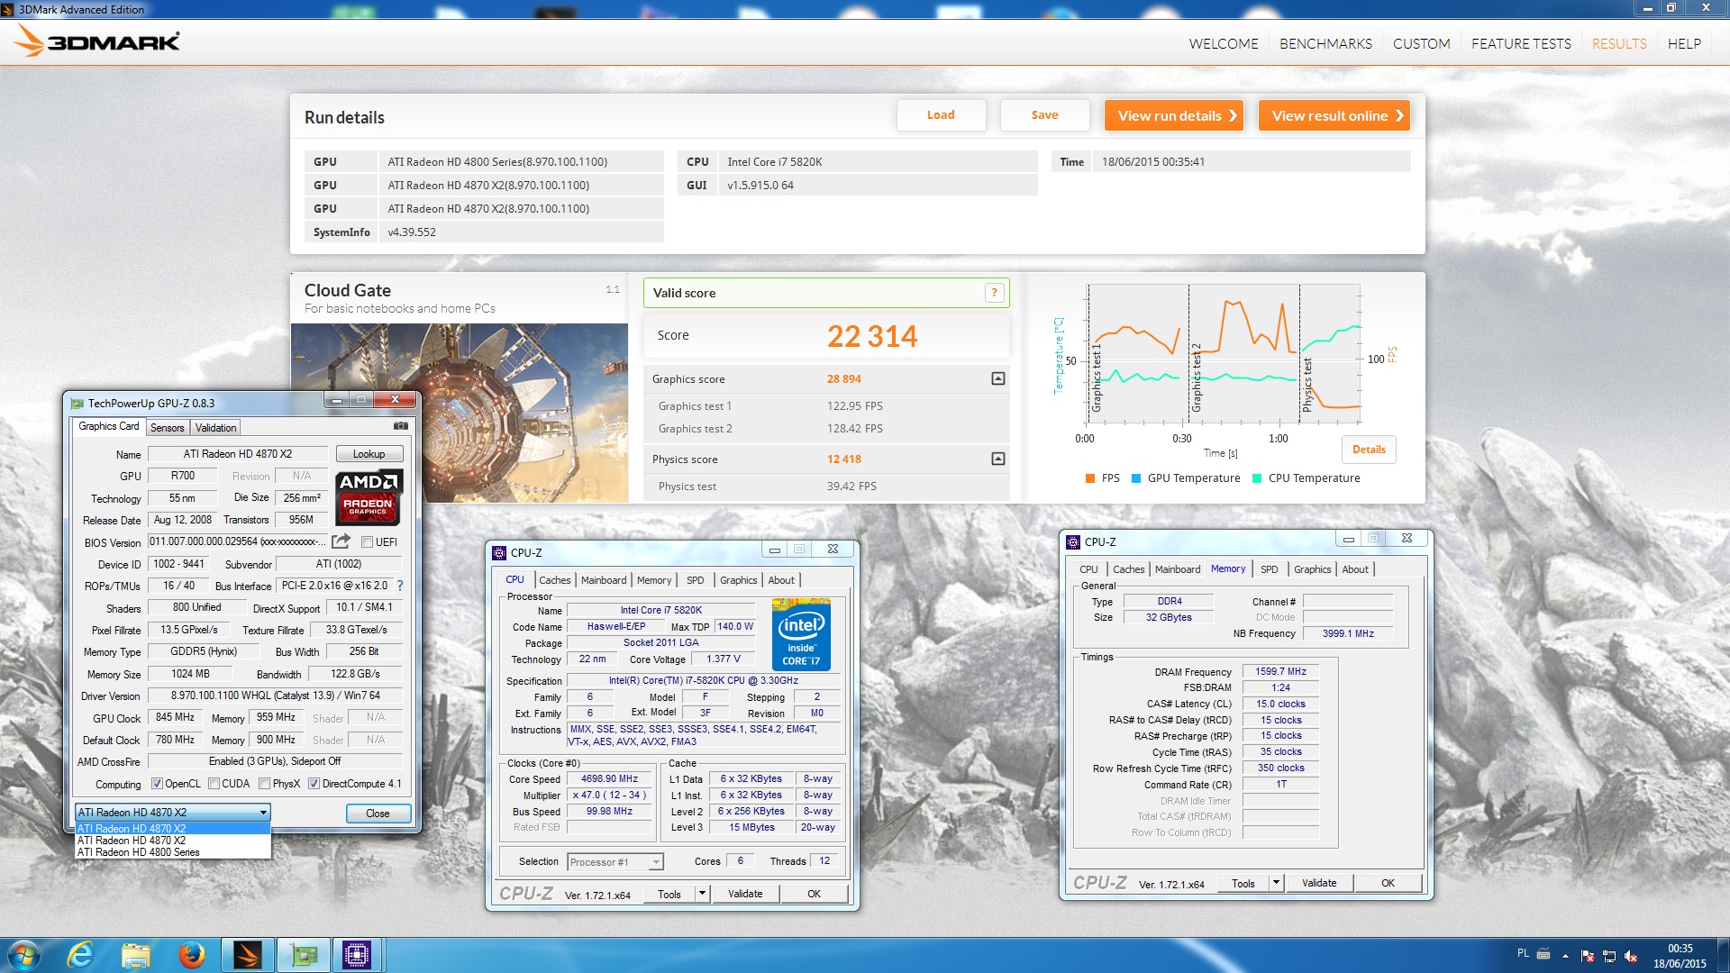The image size is (1730, 973).
Task: Toggle the OpenCL checkbox
Action: (157, 784)
